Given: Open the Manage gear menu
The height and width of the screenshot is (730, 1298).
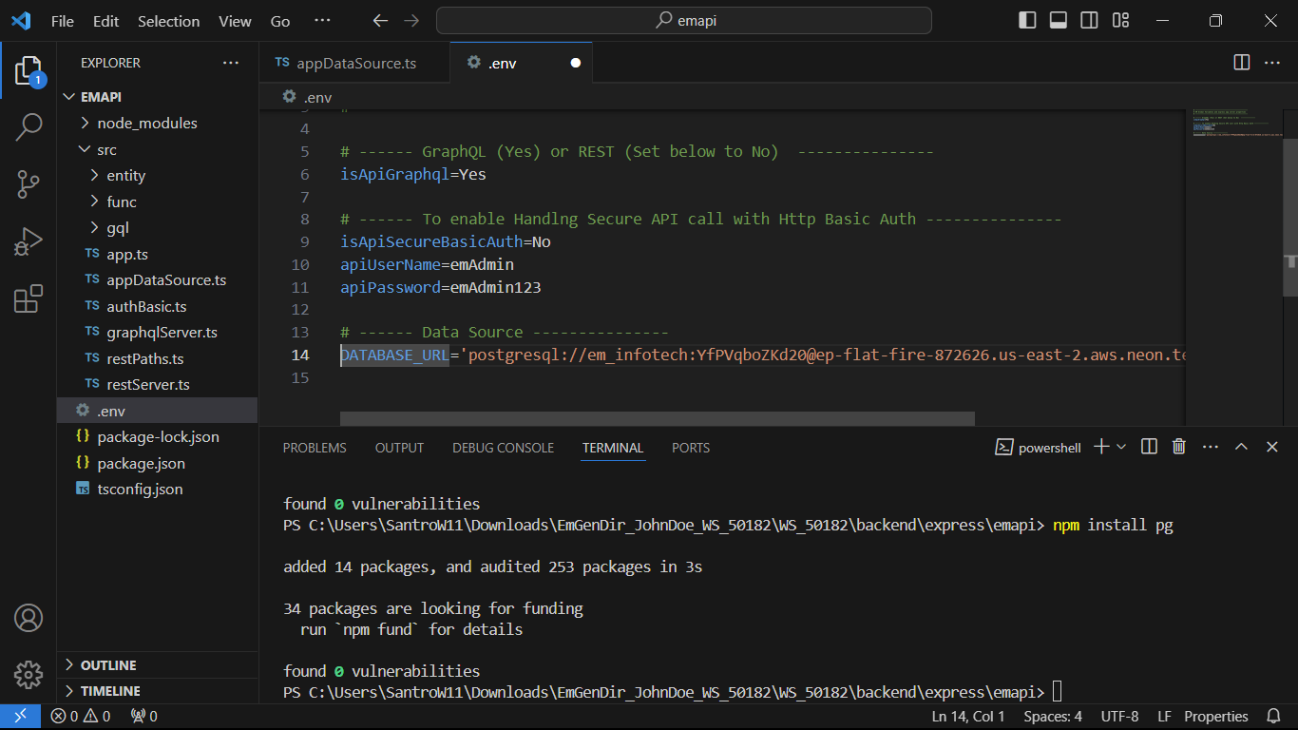Looking at the screenshot, I should (29, 674).
